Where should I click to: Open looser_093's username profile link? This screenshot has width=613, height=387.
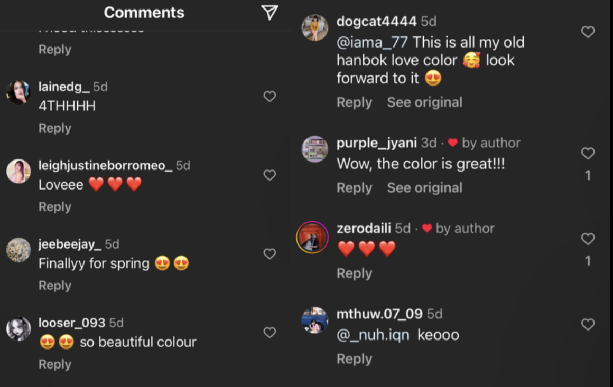(x=72, y=323)
